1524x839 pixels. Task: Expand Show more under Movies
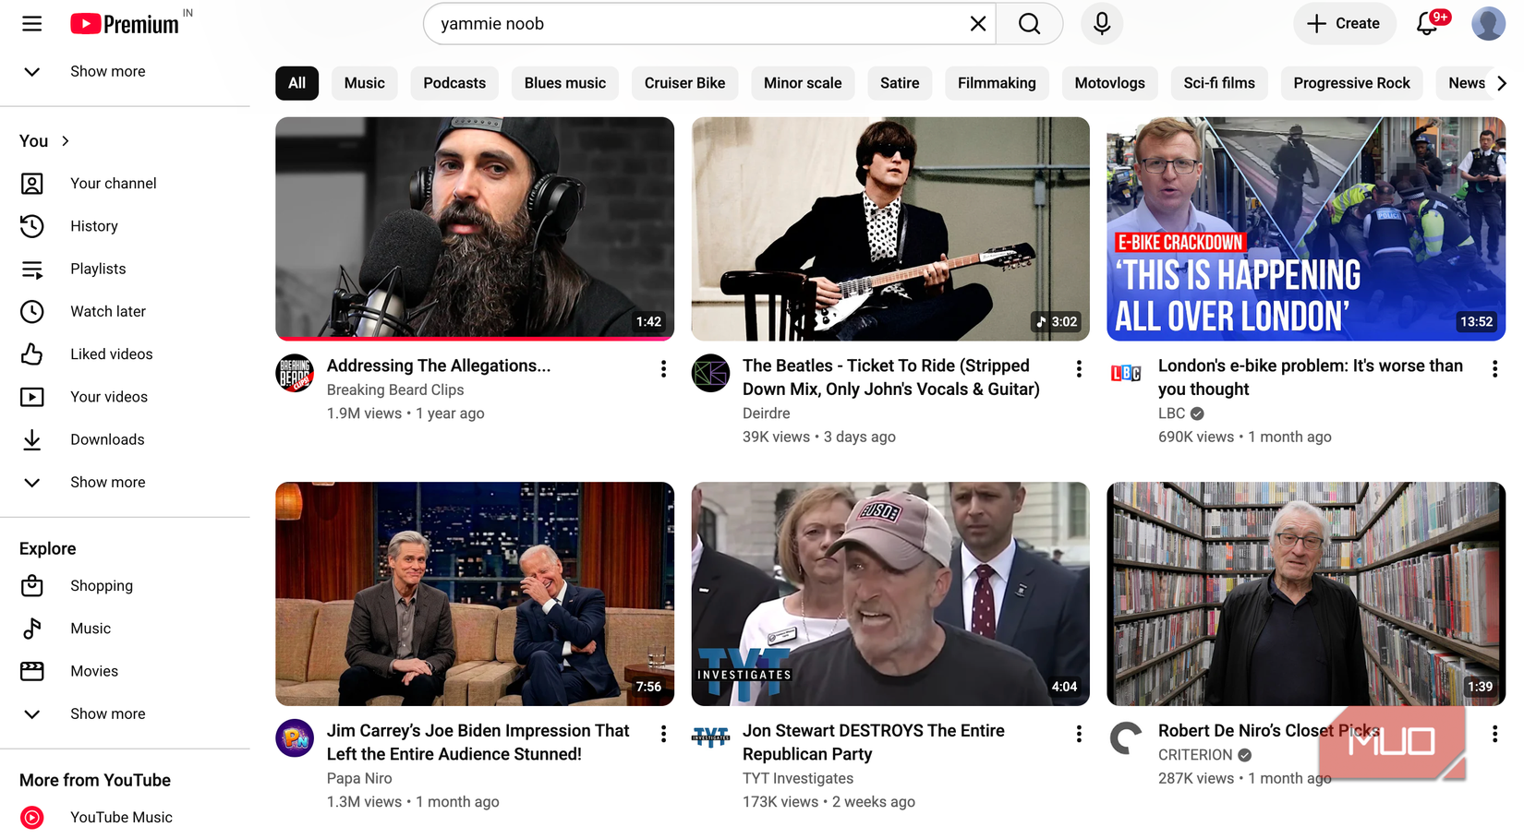[x=125, y=713]
